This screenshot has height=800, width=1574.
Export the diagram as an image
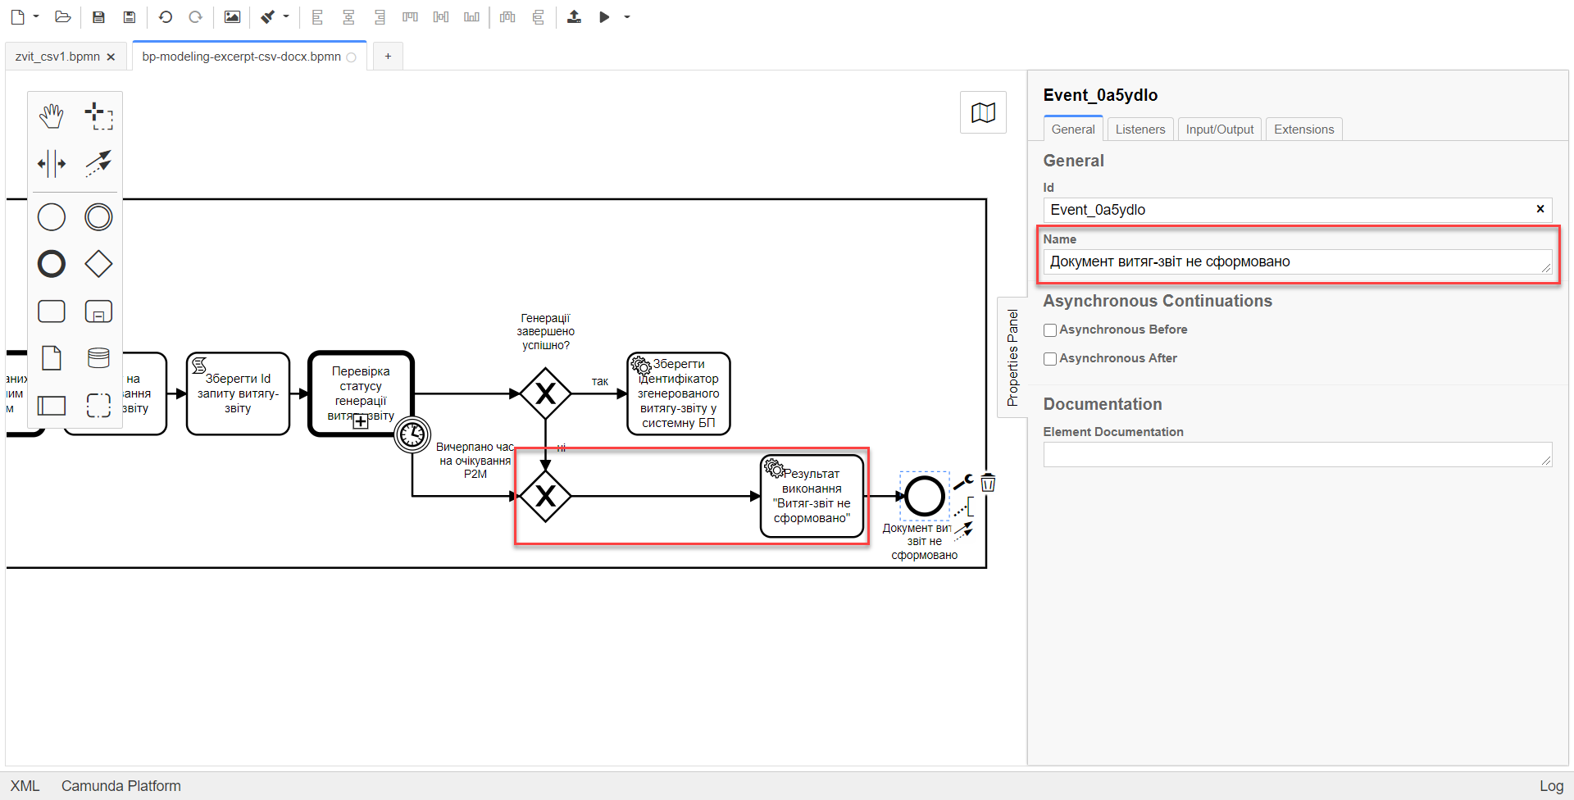[233, 16]
